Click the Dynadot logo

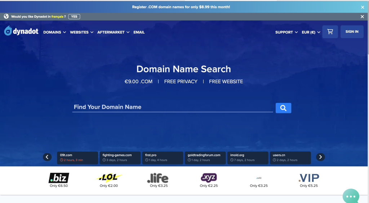point(21,31)
